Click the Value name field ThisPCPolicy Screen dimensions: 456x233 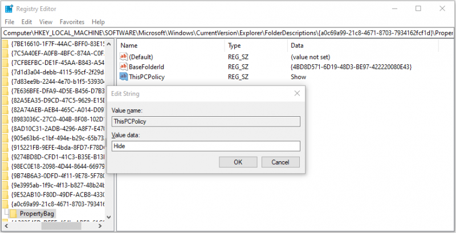click(x=206, y=121)
